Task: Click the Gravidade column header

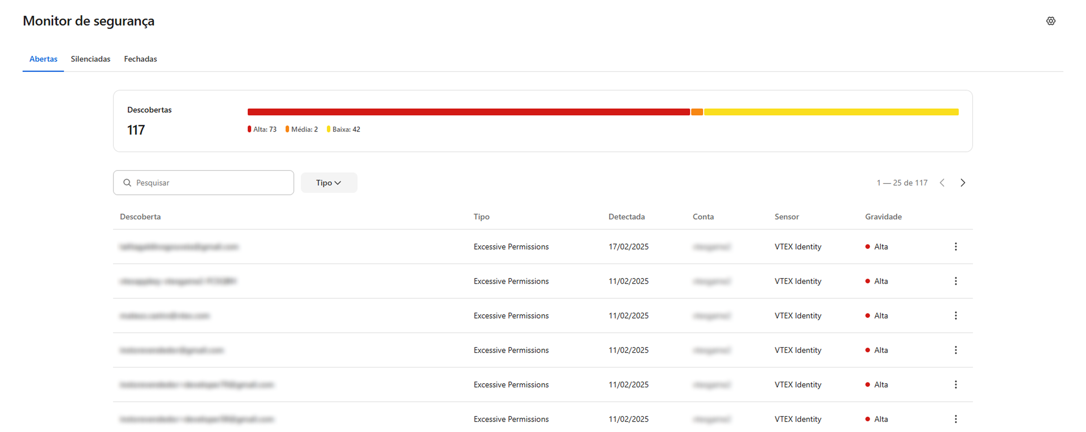Action: pyautogui.click(x=883, y=217)
